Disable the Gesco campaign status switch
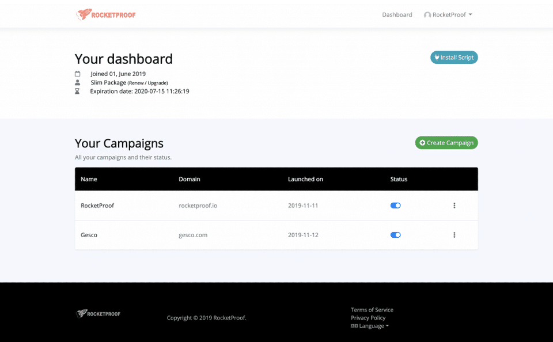The image size is (553, 342). (395, 235)
